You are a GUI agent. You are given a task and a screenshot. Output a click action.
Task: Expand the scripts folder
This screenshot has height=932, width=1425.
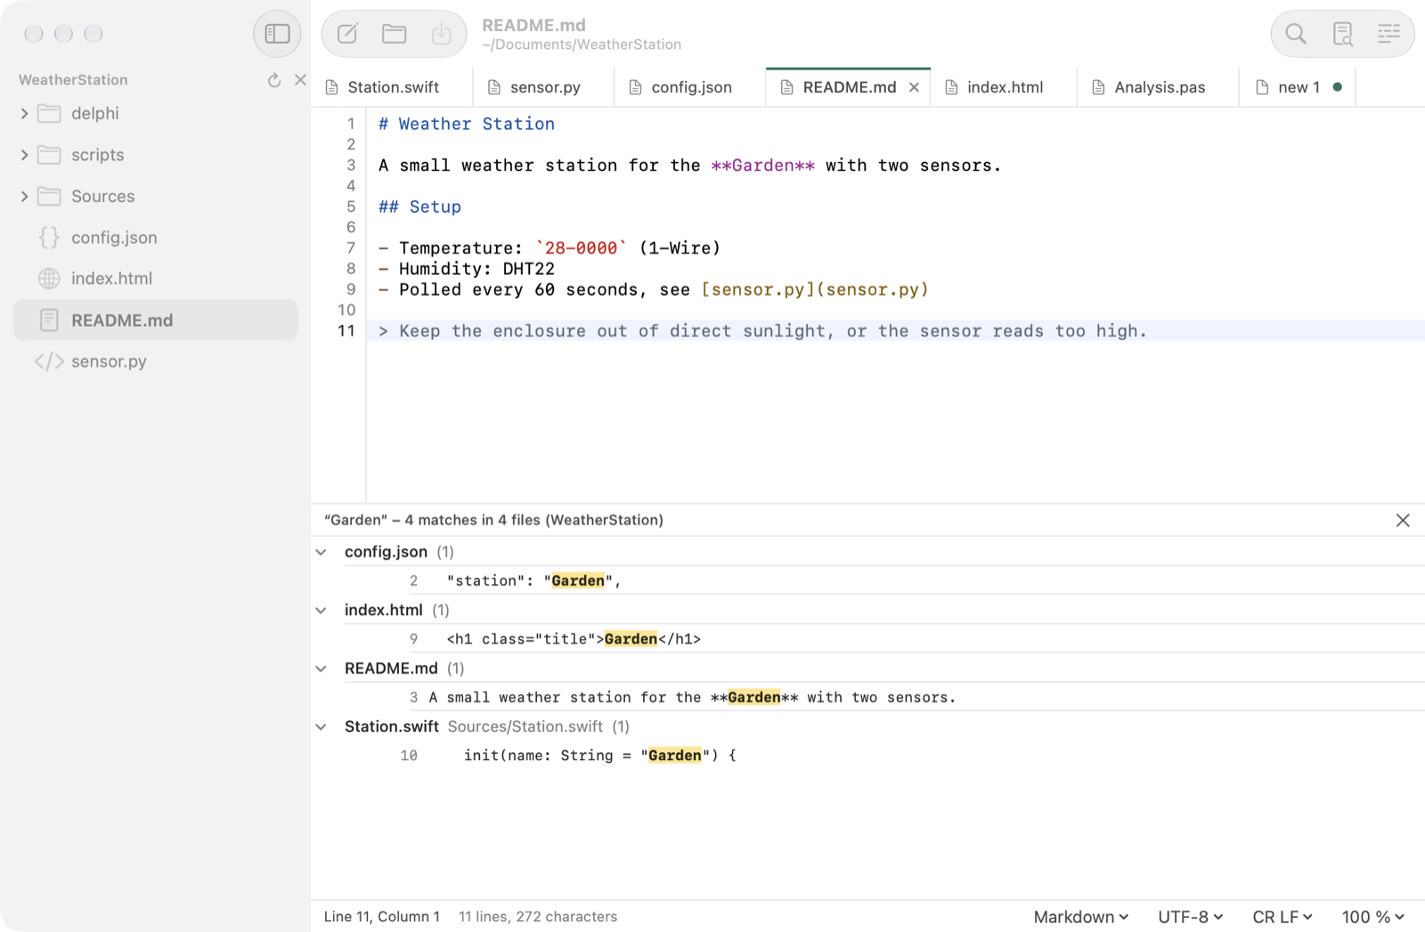[x=24, y=155]
